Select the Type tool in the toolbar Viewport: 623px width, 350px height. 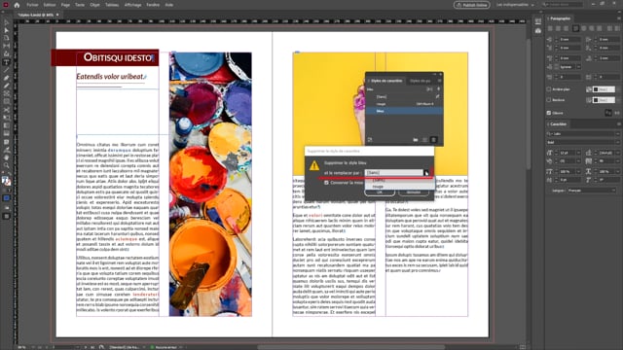click(7, 62)
